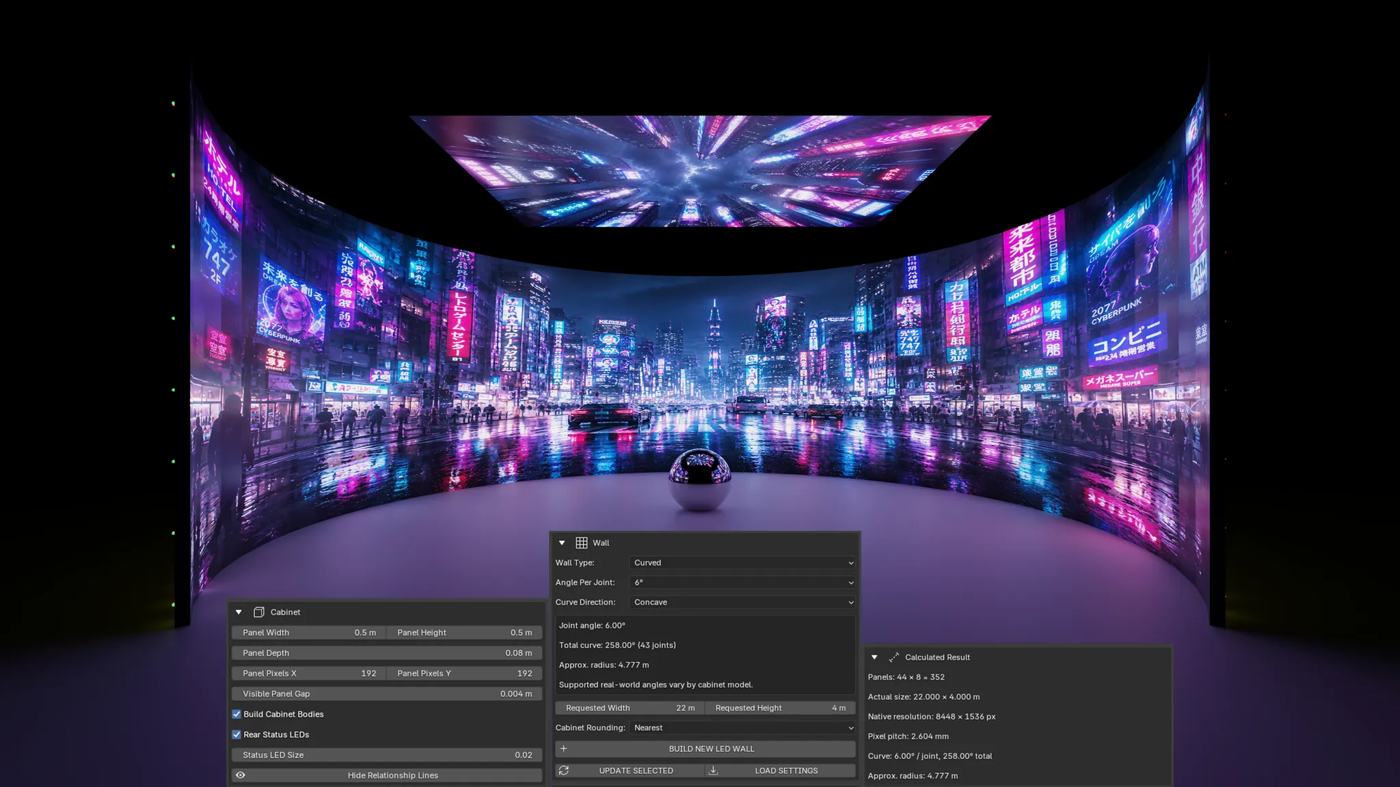The height and width of the screenshot is (787, 1400).
Task: Collapse the Calculated Result panel
Action: [x=874, y=657]
